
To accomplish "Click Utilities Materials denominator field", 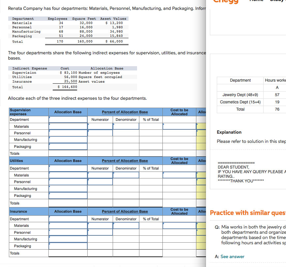I will [x=126, y=175].
